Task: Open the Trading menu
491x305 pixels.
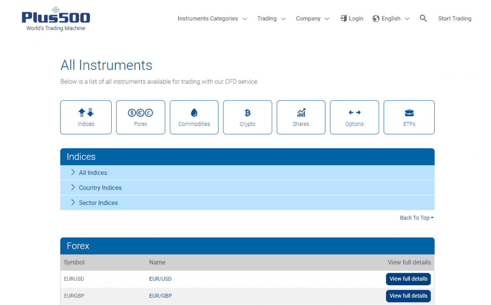Action: coord(271,18)
